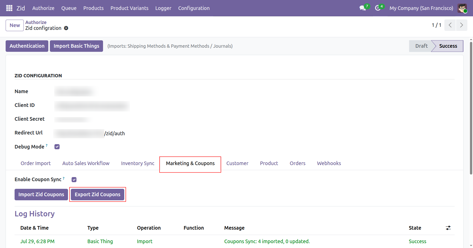The height and width of the screenshot is (248, 473).
Task: Open the apps grid home menu
Action: tap(9, 8)
